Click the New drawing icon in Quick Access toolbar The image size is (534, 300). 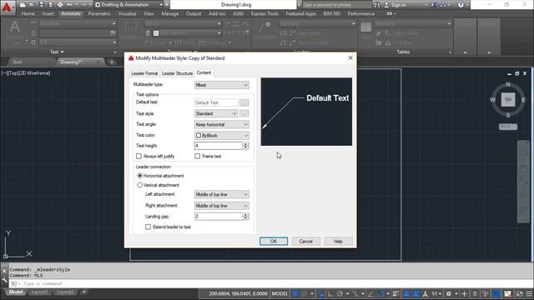[23, 5]
